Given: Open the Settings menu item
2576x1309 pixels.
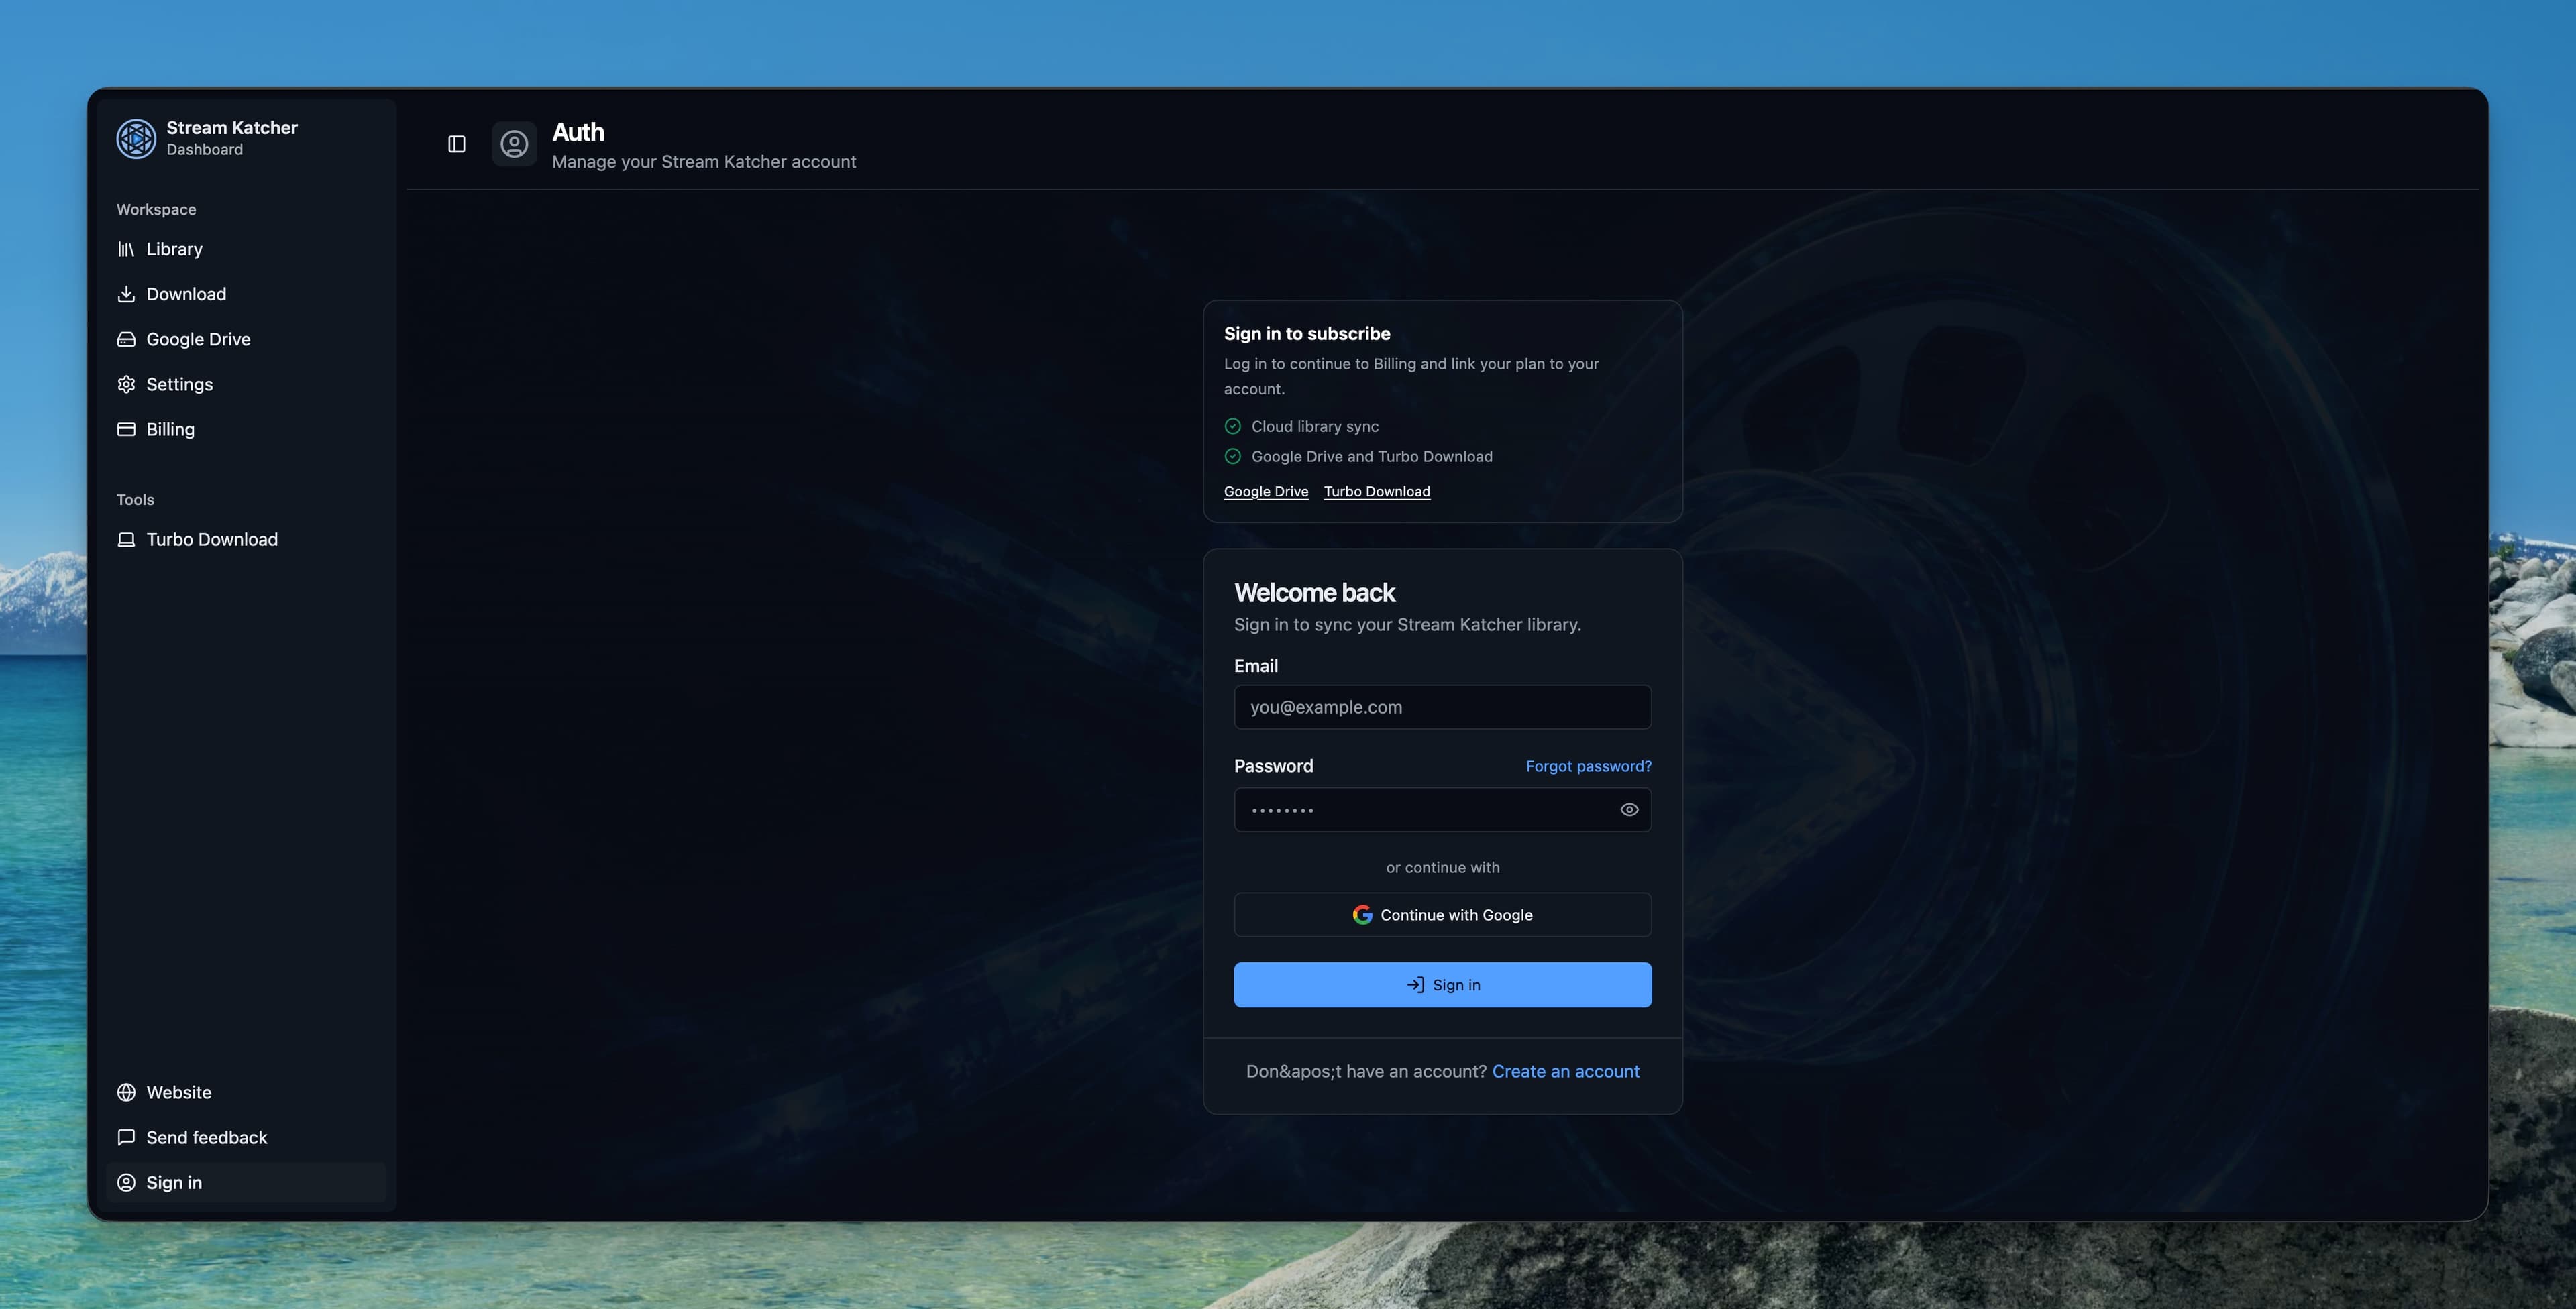Looking at the screenshot, I should click(246, 384).
